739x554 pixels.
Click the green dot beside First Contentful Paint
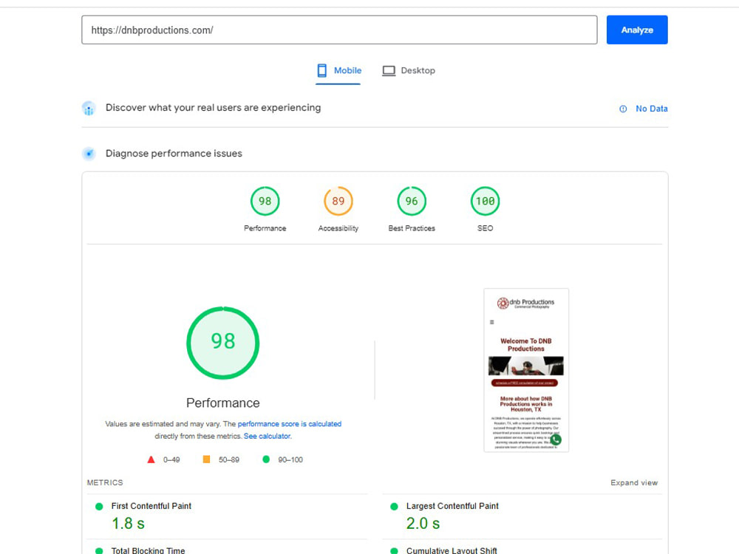pos(99,507)
